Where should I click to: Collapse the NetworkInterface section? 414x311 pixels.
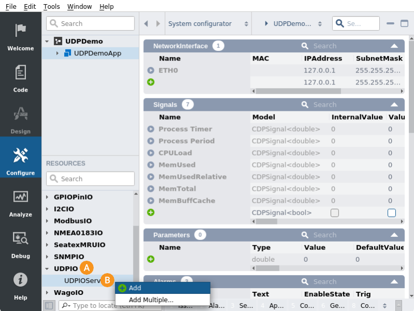[394, 46]
